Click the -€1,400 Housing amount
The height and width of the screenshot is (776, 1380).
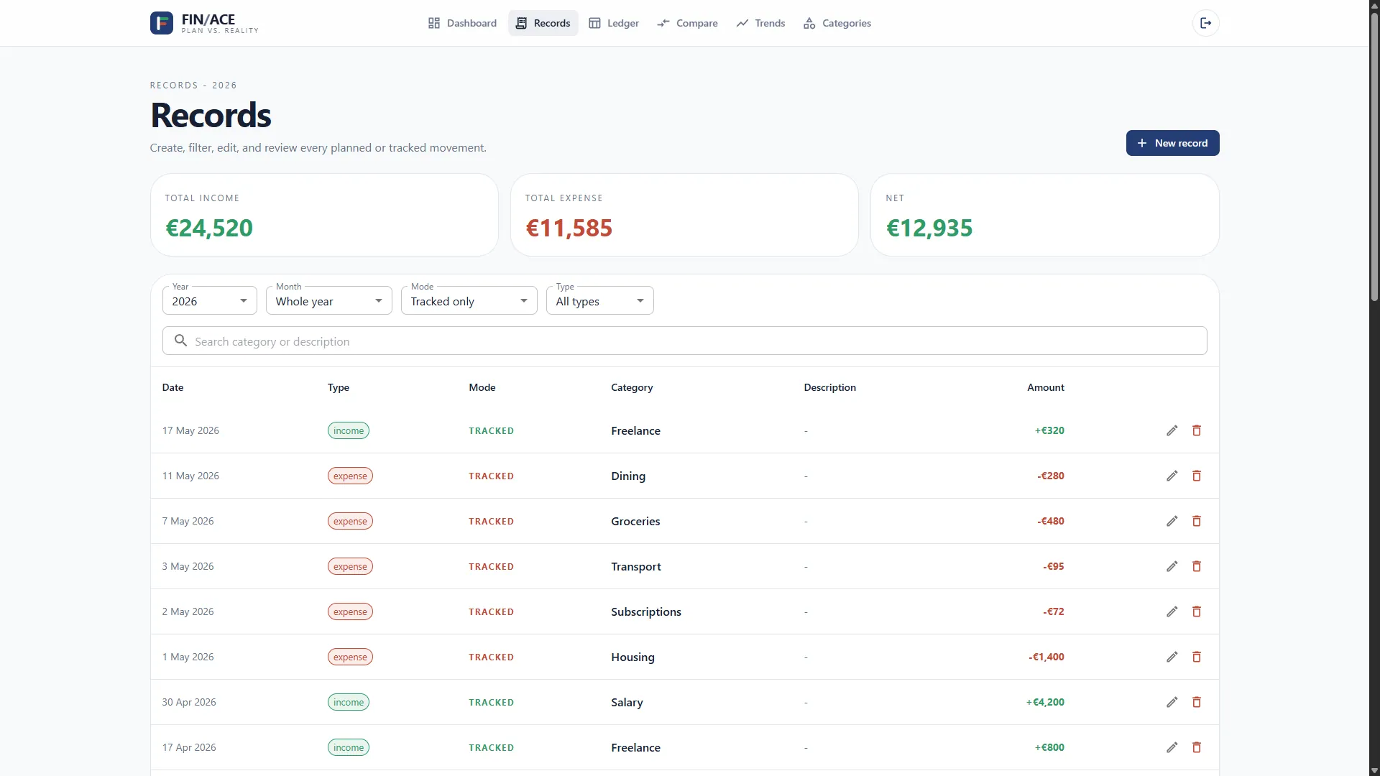pyautogui.click(x=1046, y=657)
